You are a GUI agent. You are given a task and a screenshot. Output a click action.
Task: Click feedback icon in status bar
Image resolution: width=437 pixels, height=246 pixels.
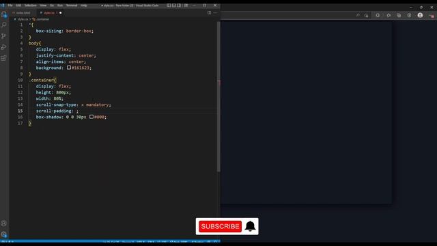[209, 242]
